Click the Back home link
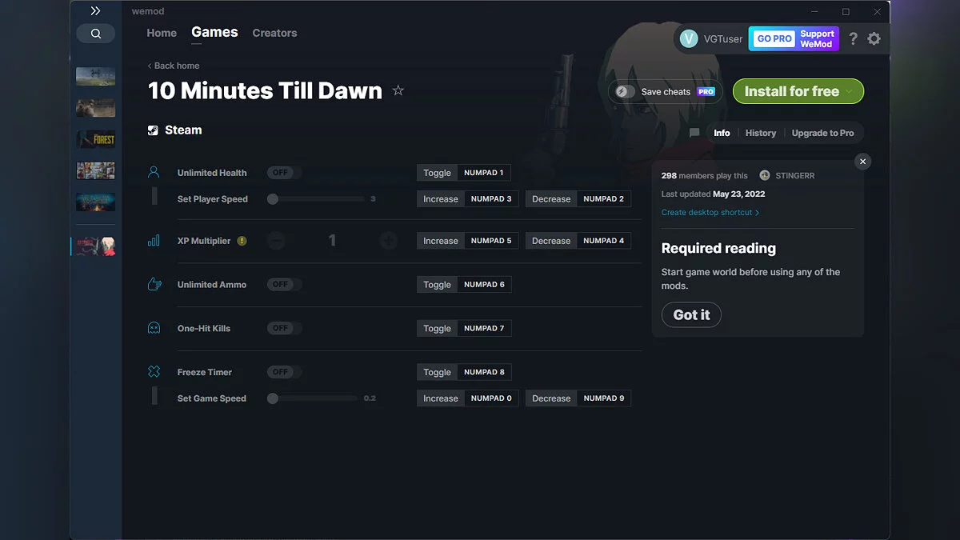960x540 pixels. pos(174,66)
